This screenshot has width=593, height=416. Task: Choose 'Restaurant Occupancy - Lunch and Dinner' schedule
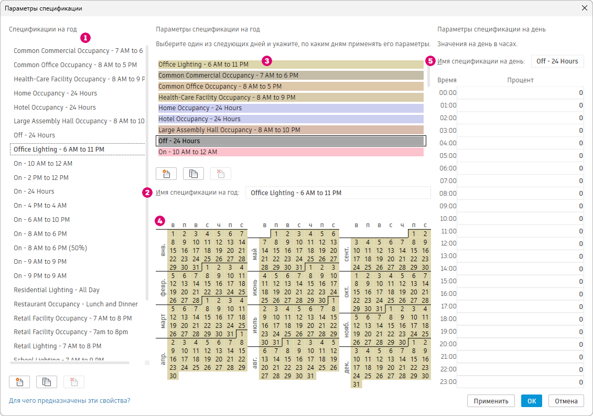tap(76, 304)
